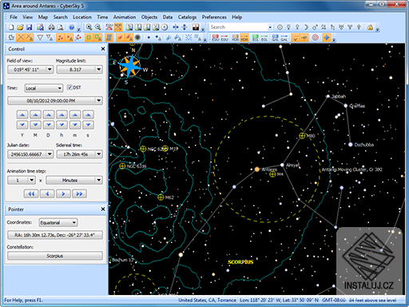
Task: Toggle deep sky objects green square
Action: (89, 38)
